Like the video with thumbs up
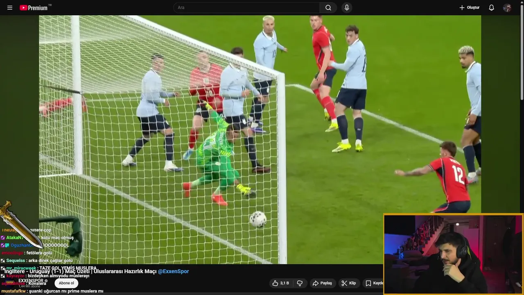524x295 pixels. click(x=281, y=283)
